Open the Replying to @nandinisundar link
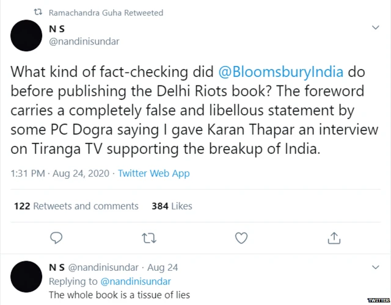Viewport: 391px width, 305px height. click(135, 281)
